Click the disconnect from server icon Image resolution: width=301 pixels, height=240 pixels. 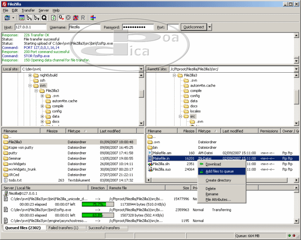coord(76,18)
